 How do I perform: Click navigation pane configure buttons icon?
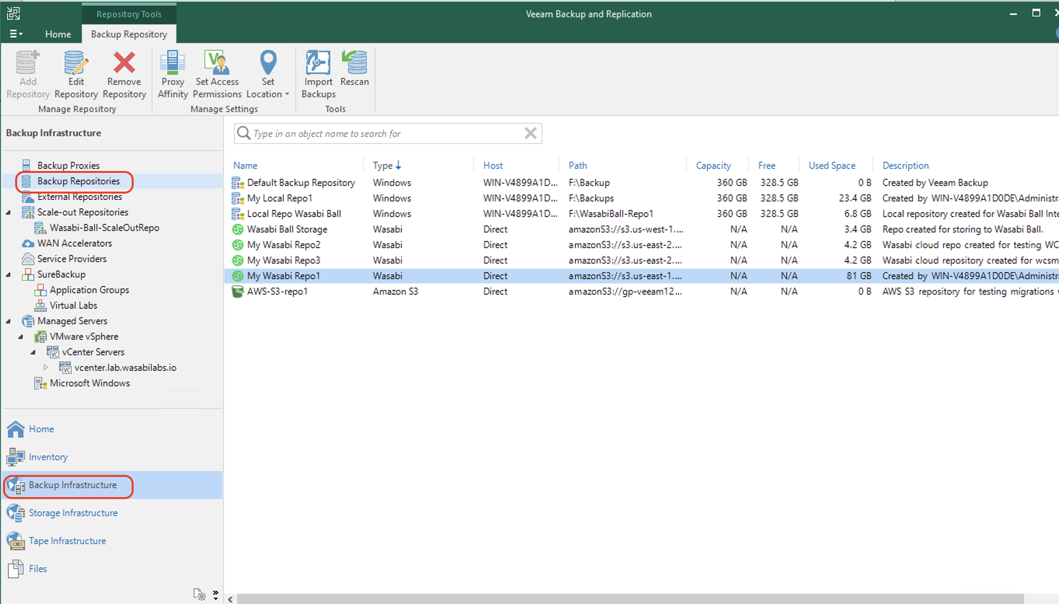click(199, 594)
